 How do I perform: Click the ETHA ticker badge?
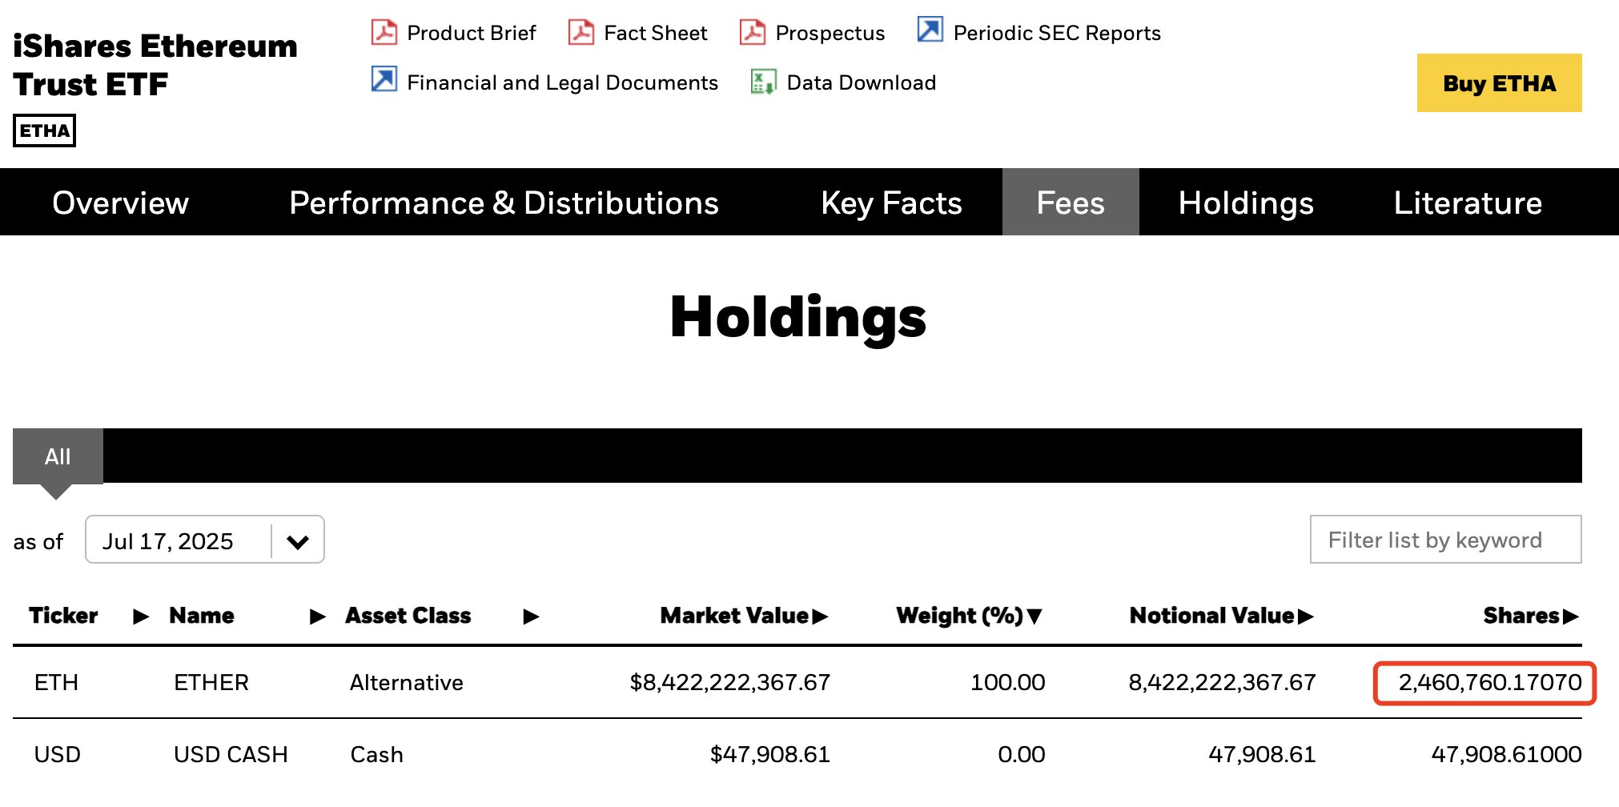44,130
